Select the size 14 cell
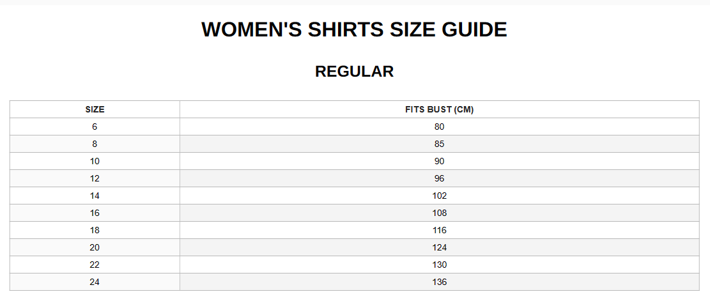710x308 pixels. (x=95, y=196)
